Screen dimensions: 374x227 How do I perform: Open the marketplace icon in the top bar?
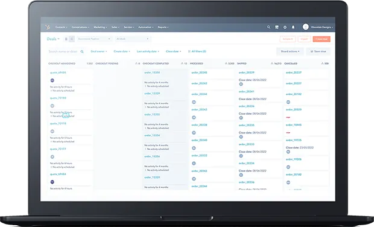coord(277,27)
